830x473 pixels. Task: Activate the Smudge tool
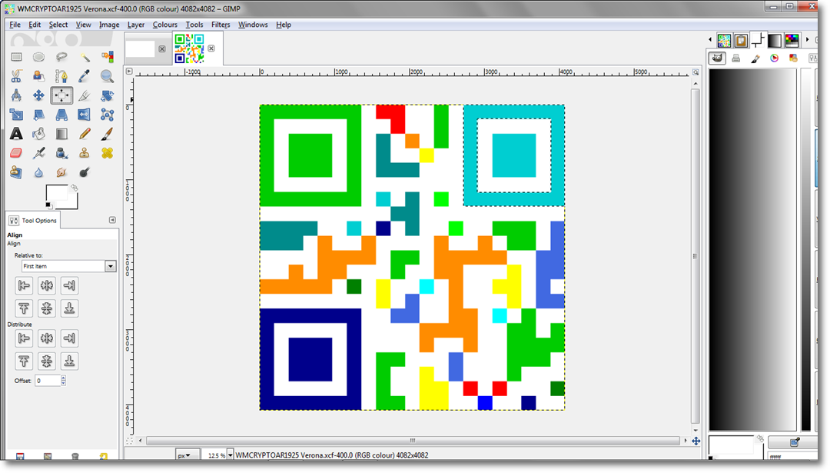[61, 172]
